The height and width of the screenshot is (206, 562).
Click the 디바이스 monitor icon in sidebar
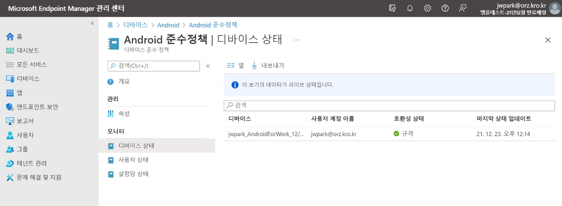coord(10,79)
